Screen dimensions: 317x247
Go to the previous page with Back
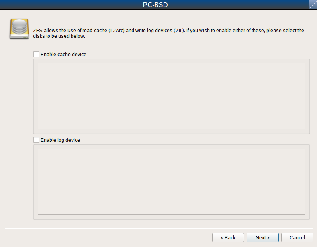(228, 237)
